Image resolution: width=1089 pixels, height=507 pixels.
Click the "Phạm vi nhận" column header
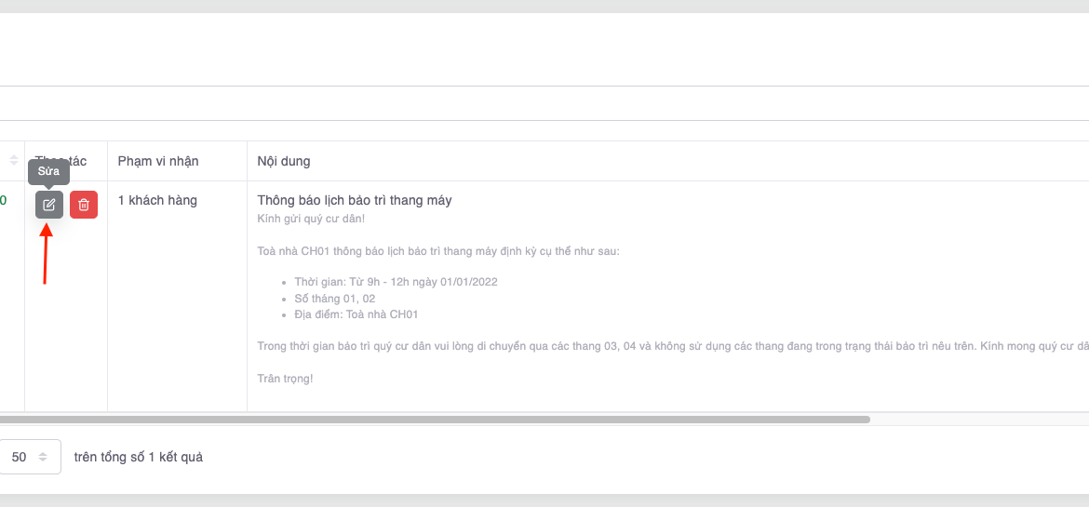[x=158, y=161]
